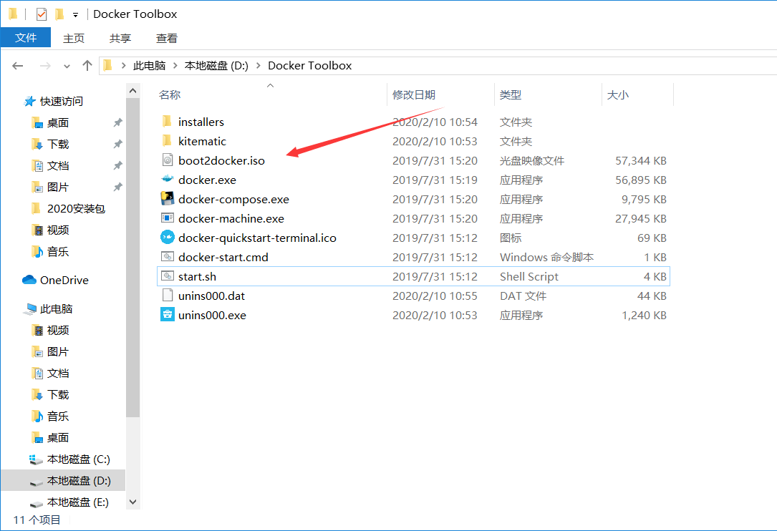Click the Windows 命令脚本 type cell
The height and width of the screenshot is (531, 777).
(546, 257)
